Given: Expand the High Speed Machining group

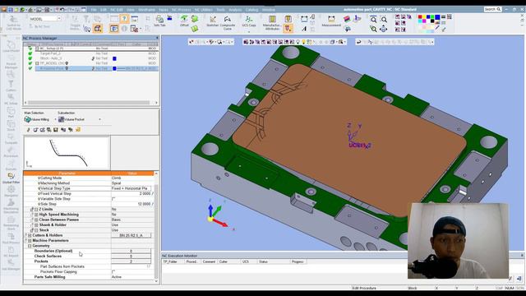Looking at the screenshot, I should pyautogui.click(x=36, y=215).
